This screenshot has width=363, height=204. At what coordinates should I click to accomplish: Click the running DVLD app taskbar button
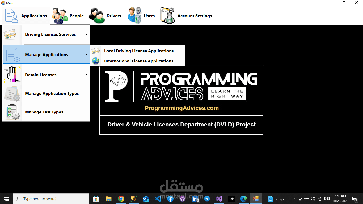pos(256,199)
